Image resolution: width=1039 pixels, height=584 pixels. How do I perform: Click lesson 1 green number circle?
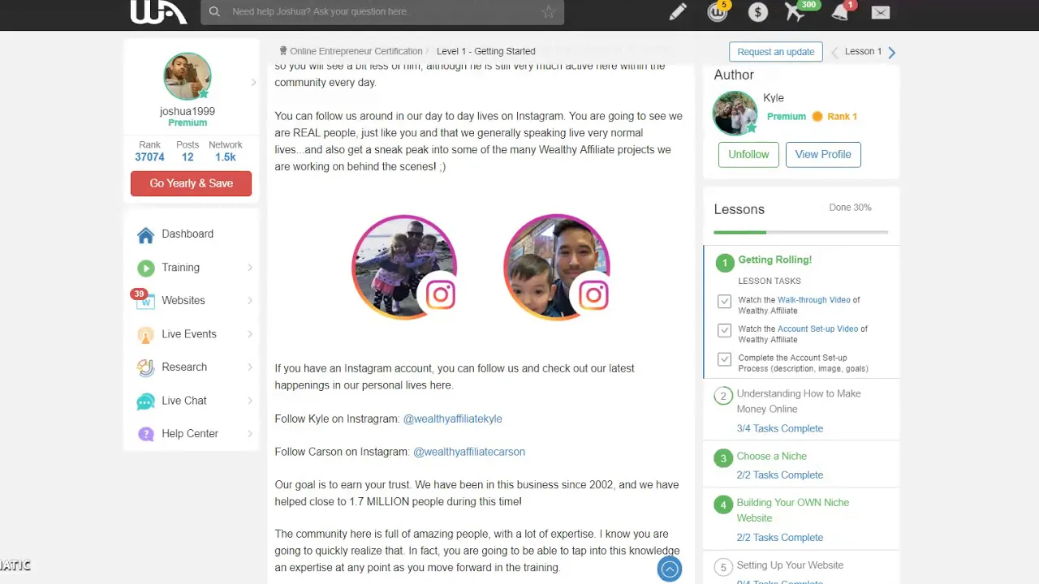[723, 262]
